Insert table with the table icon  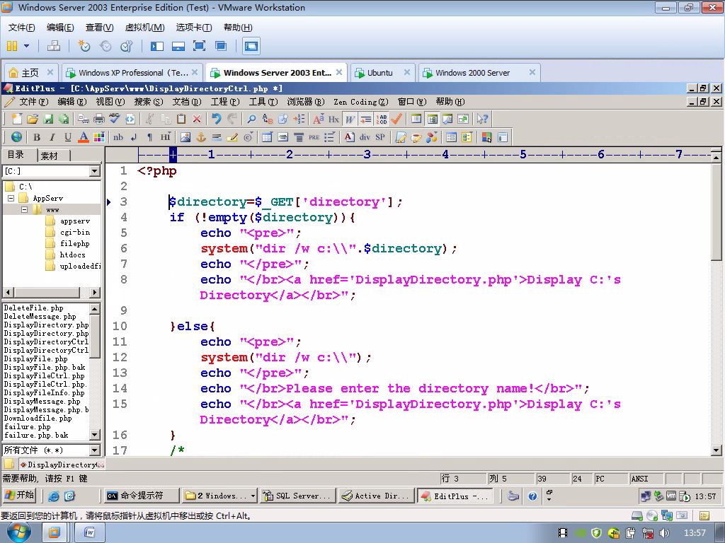pos(267,137)
